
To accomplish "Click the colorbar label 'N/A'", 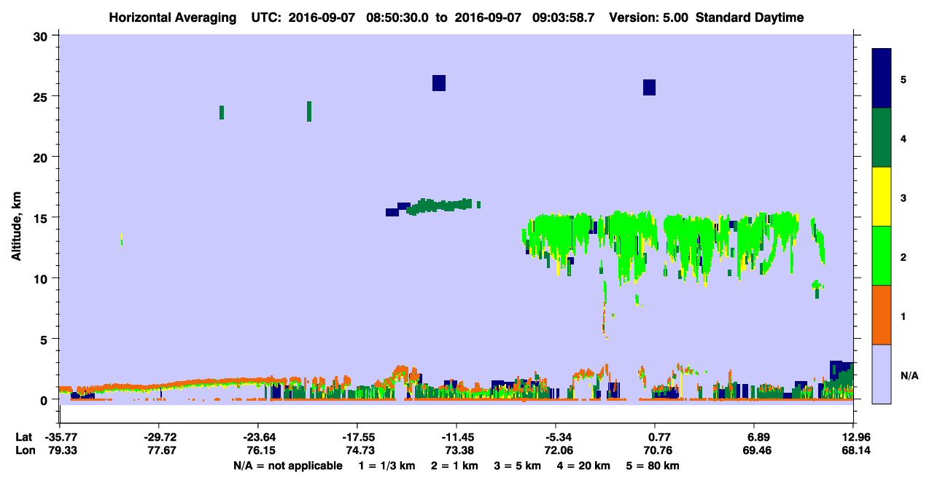I will click(909, 375).
